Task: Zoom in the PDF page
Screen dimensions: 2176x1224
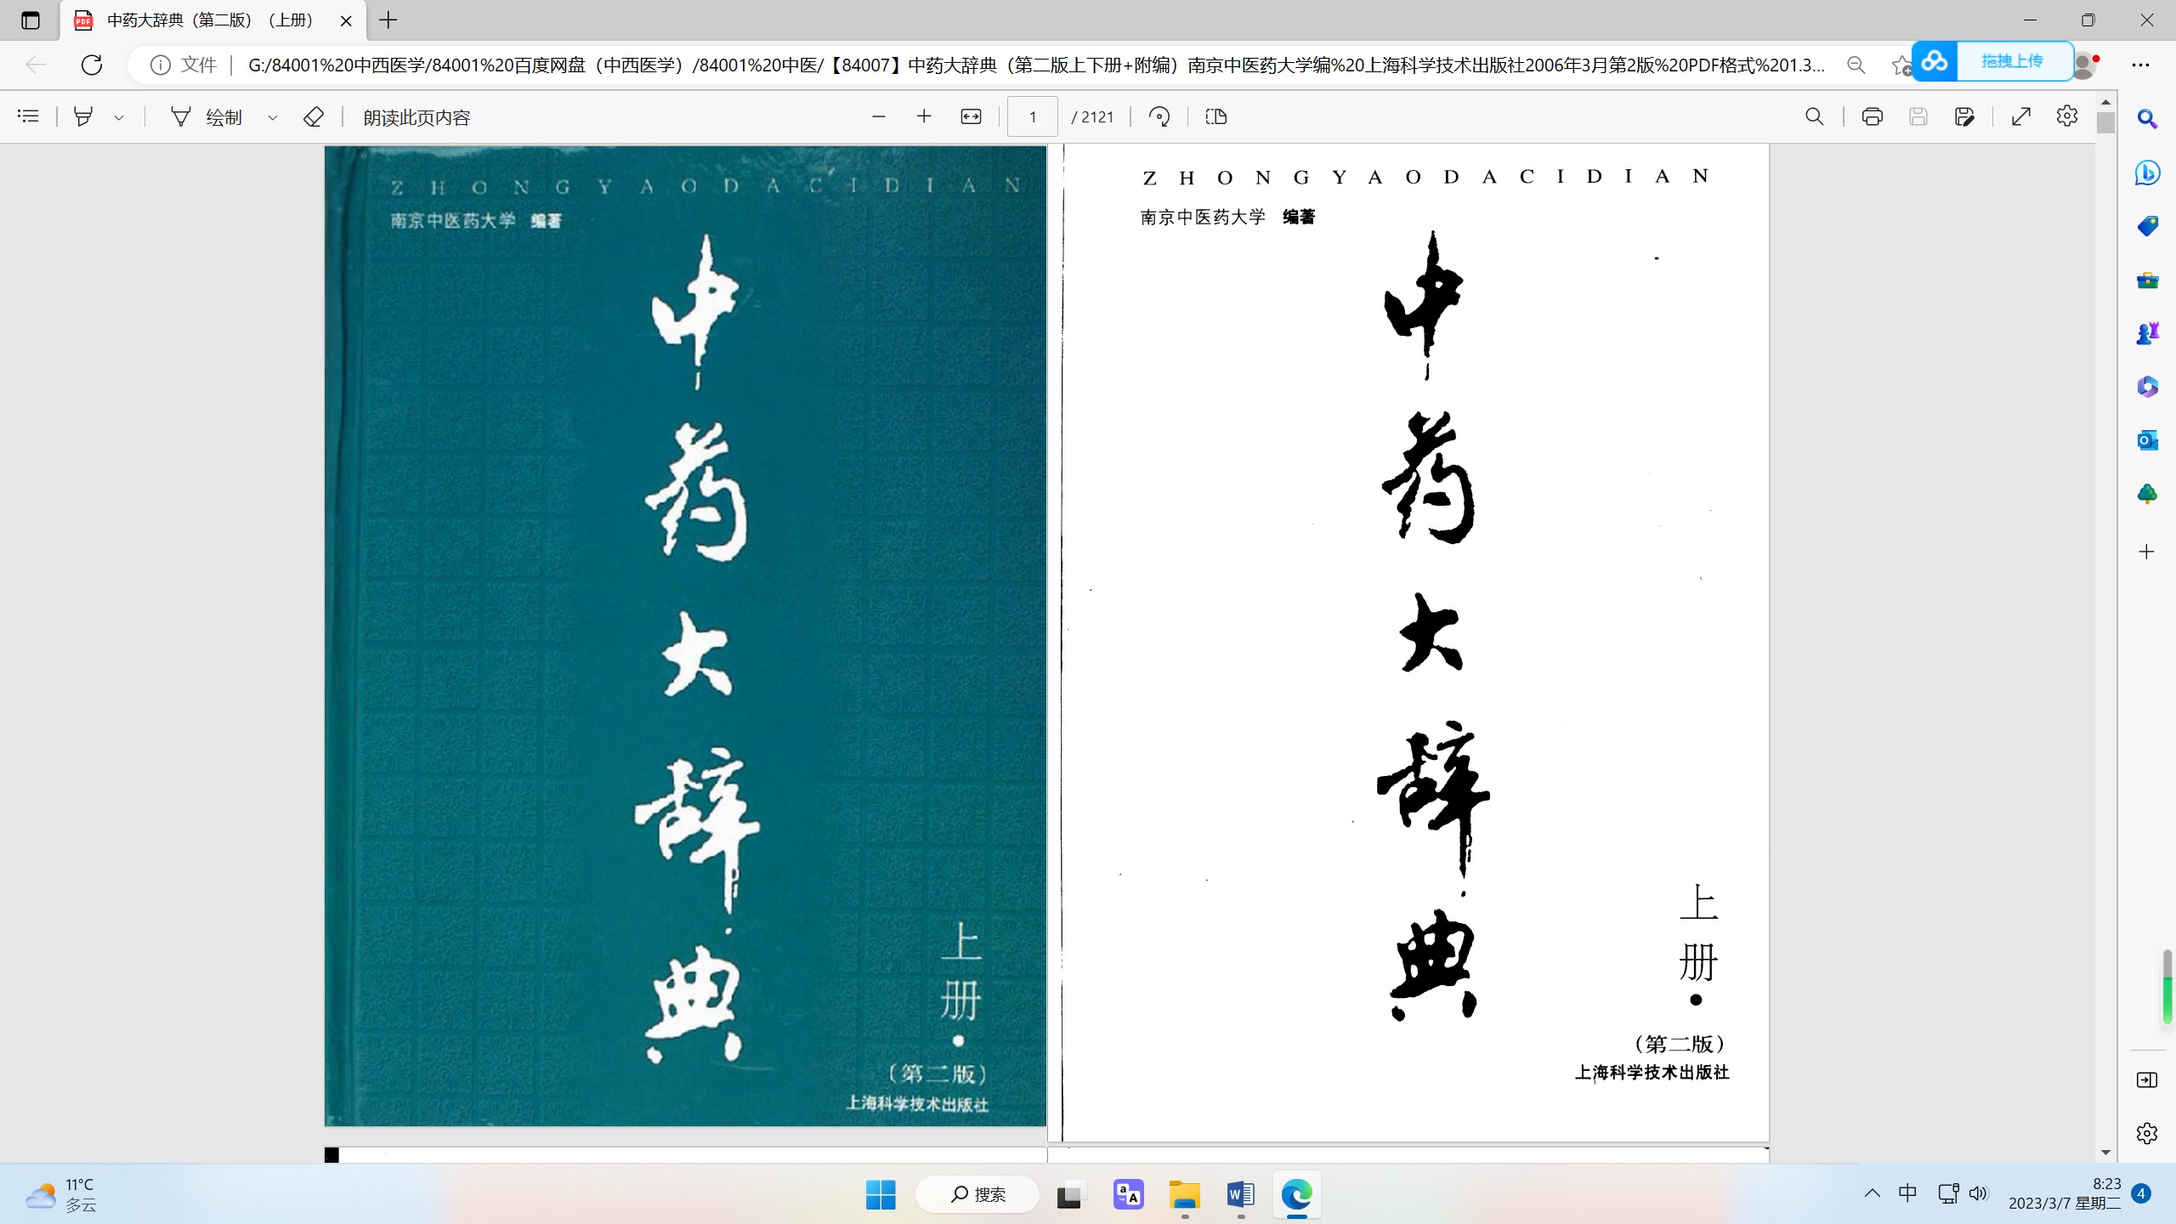Action: pos(924,116)
